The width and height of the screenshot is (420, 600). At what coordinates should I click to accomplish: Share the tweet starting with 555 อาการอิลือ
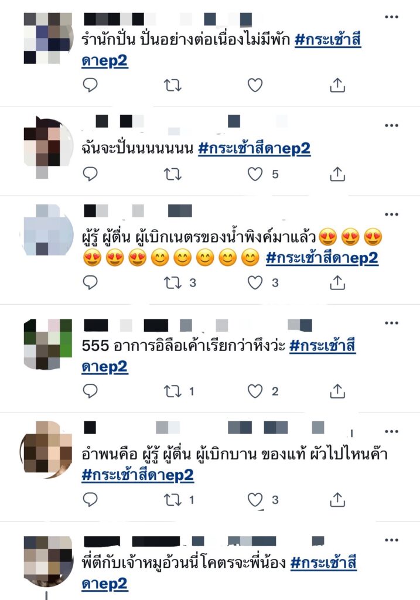click(x=337, y=391)
